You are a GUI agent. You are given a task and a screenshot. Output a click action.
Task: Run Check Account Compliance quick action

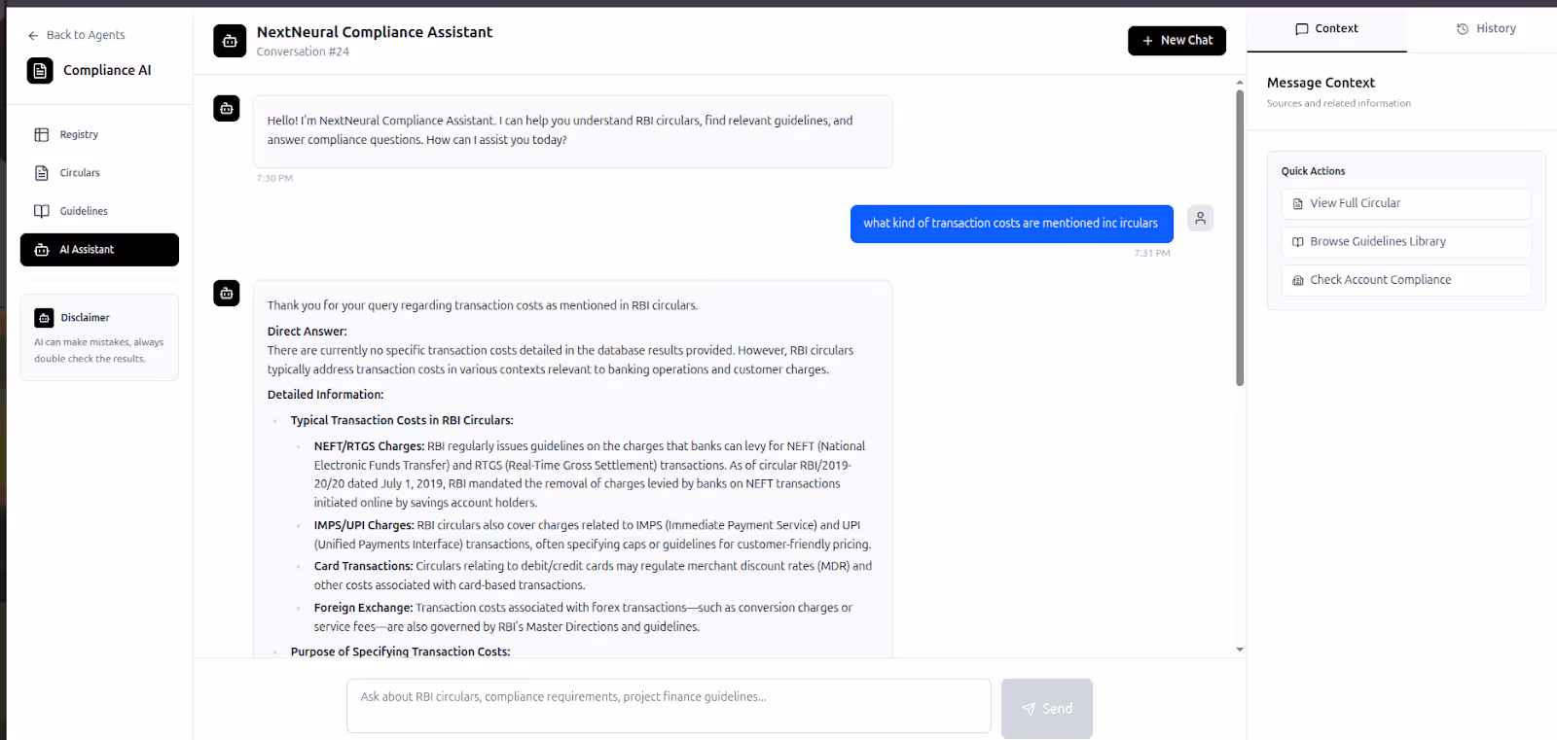tap(1406, 280)
